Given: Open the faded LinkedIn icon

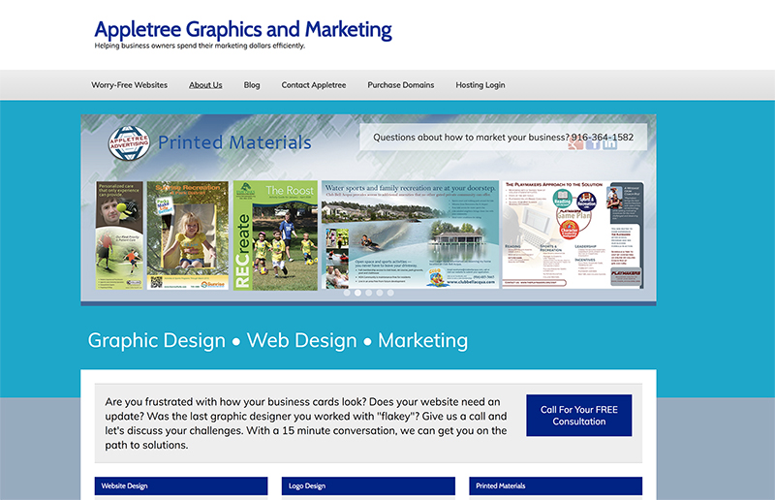Looking at the screenshot, I should click(610, 143).
